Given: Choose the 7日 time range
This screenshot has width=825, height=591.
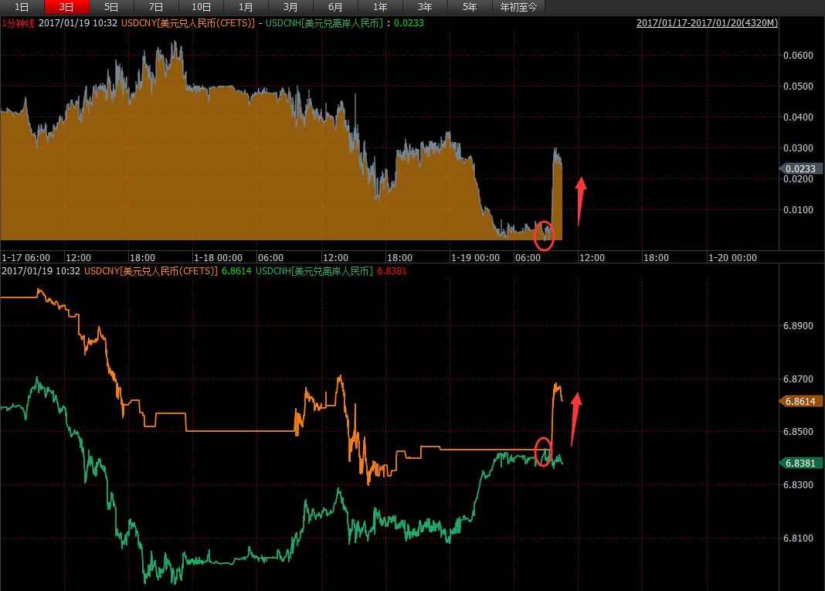Looking at the screenshot, I should pos(157,7).
